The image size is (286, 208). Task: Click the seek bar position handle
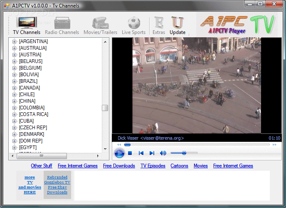127,145
